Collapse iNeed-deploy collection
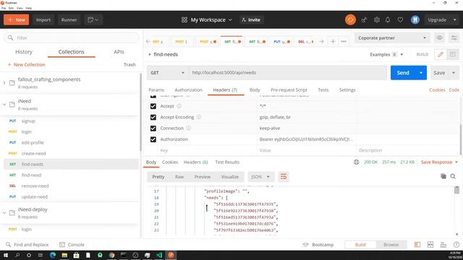The image size is (463, 260). (x=4, y=212)
